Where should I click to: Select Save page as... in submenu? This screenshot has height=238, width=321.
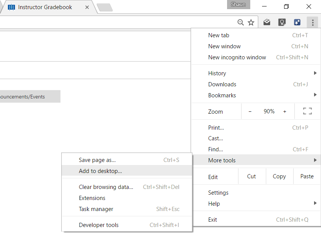(127, 160)
